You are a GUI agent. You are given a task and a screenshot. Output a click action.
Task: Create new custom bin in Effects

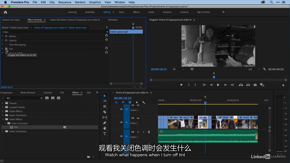(x=89, y=157)
